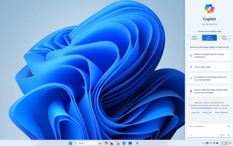This screenshot has height=146, width=233.
Task: Choose the 'Turn on dark mode' suggestion
Action: pyautogui.click(x=209, y=67)
